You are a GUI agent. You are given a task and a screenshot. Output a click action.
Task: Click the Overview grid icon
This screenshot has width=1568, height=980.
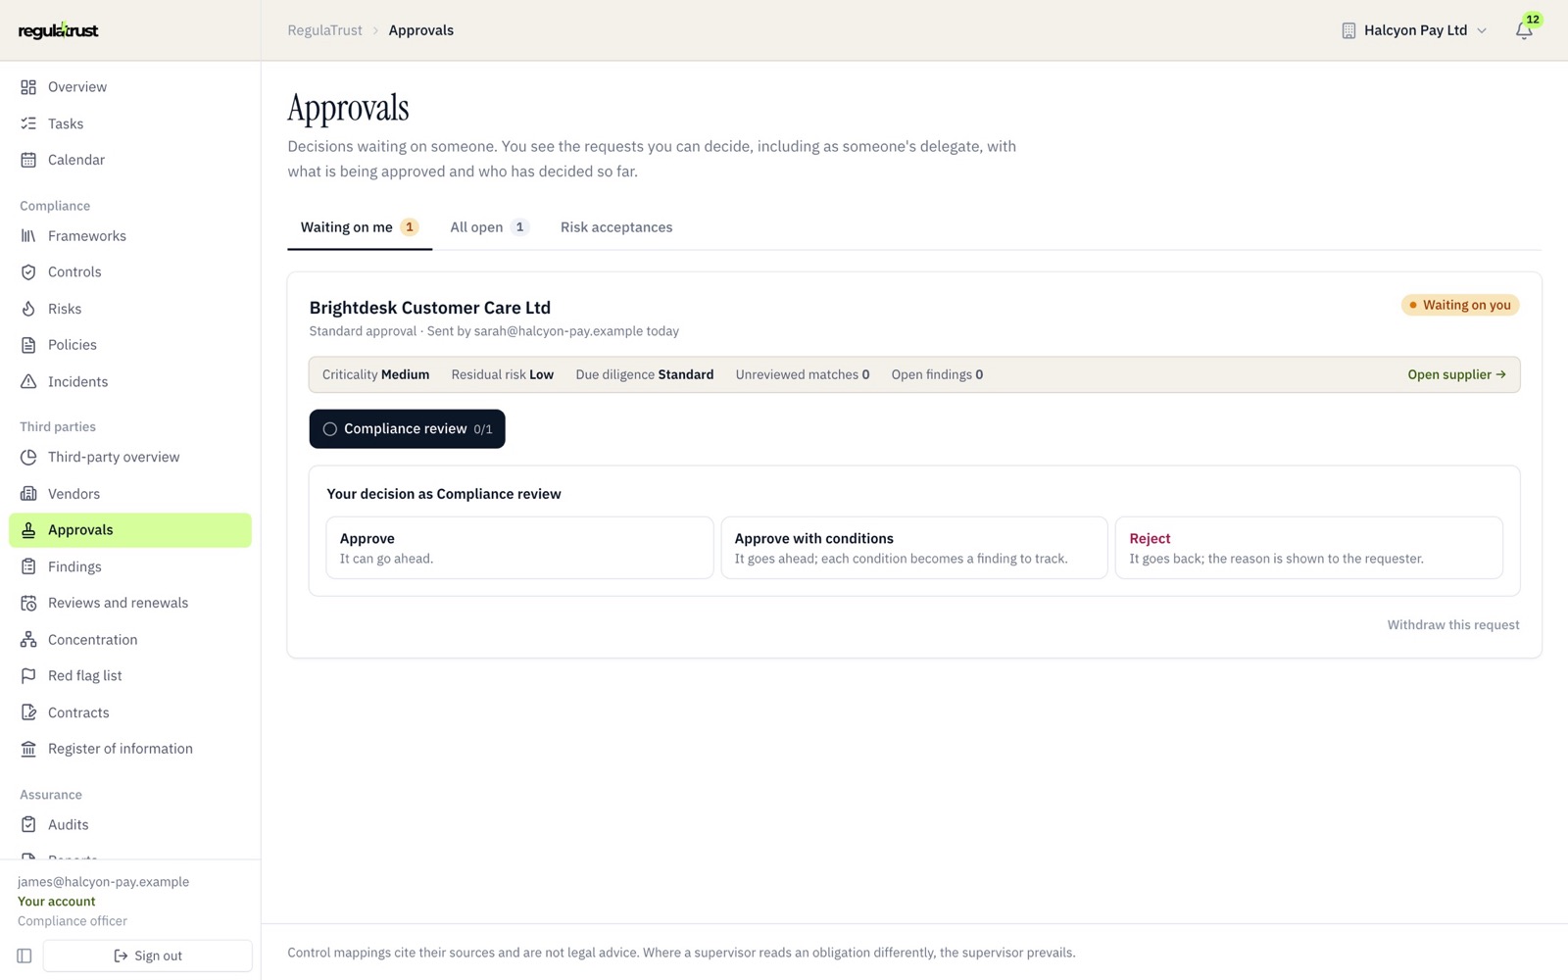[x=28, y=87]
